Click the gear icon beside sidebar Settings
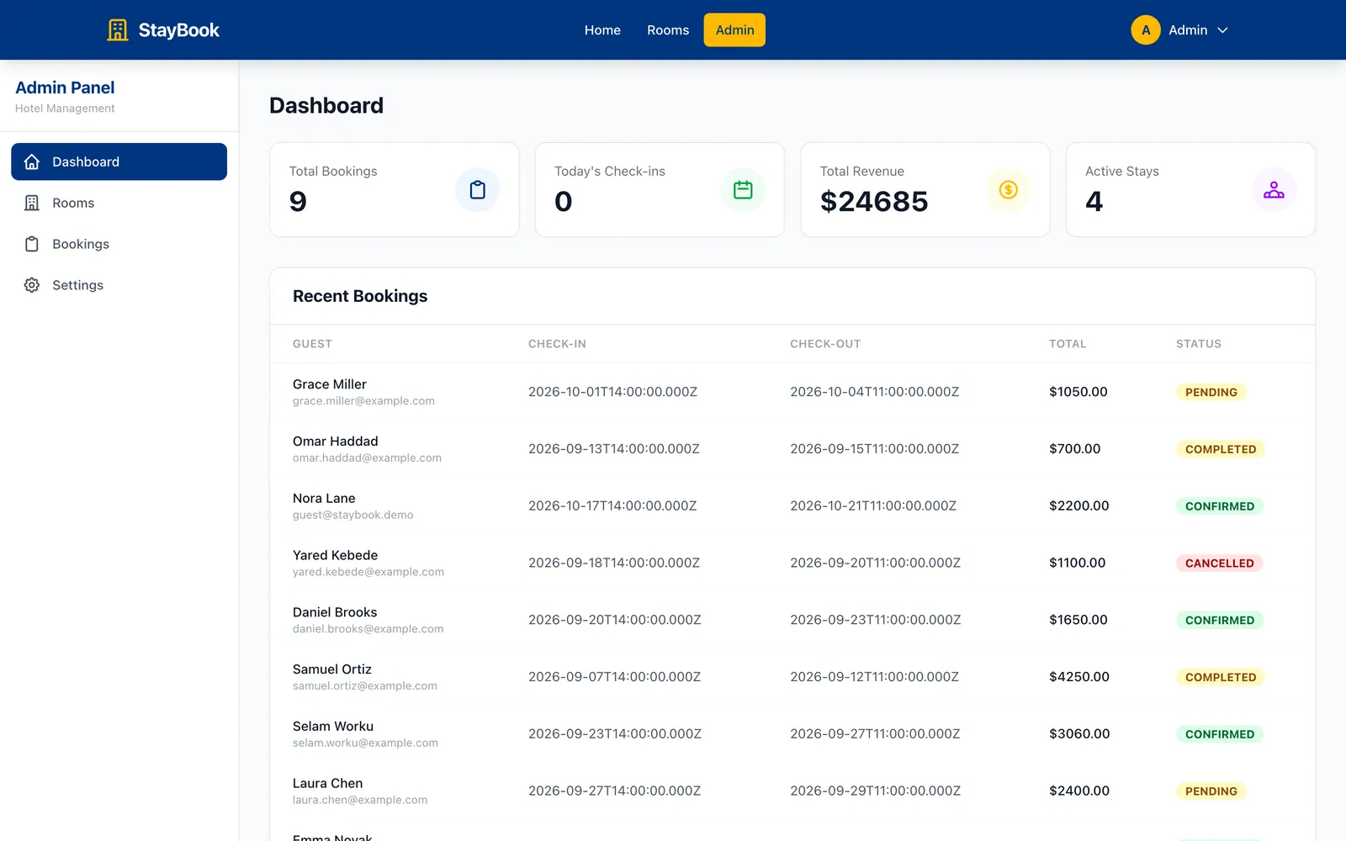The width and height of the screenshot is (1346, 841). tap(32, 285)
